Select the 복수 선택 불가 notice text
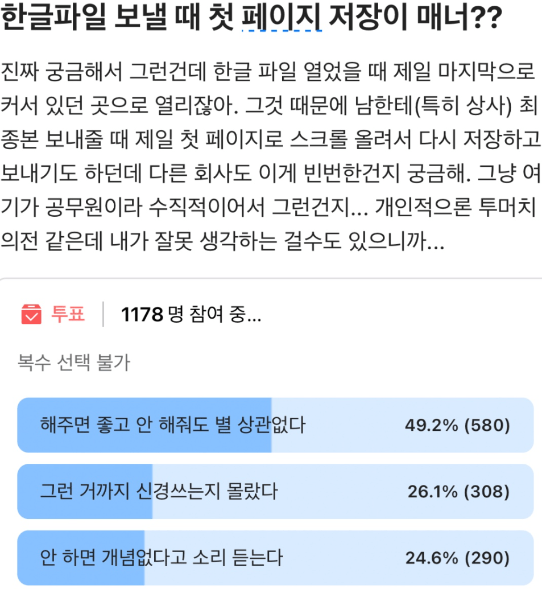 click(73, 363)
